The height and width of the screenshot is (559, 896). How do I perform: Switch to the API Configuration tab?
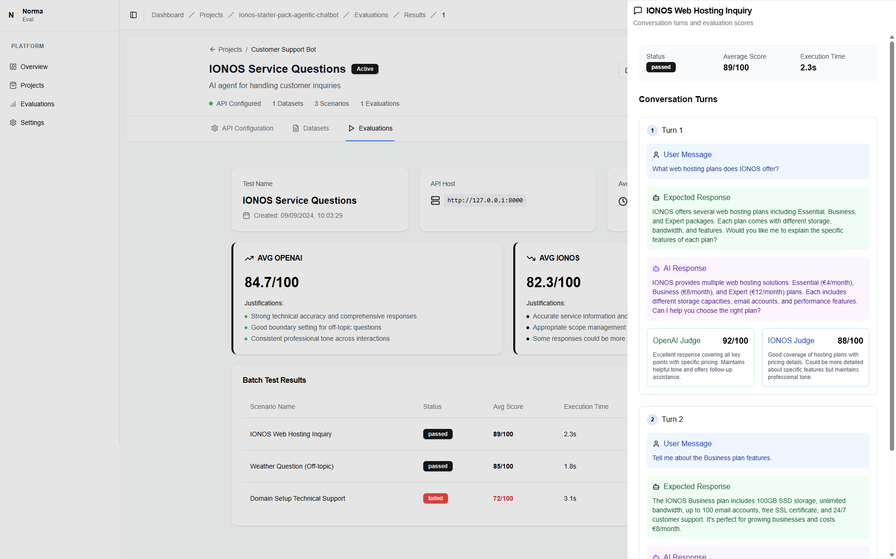[247, 128]
